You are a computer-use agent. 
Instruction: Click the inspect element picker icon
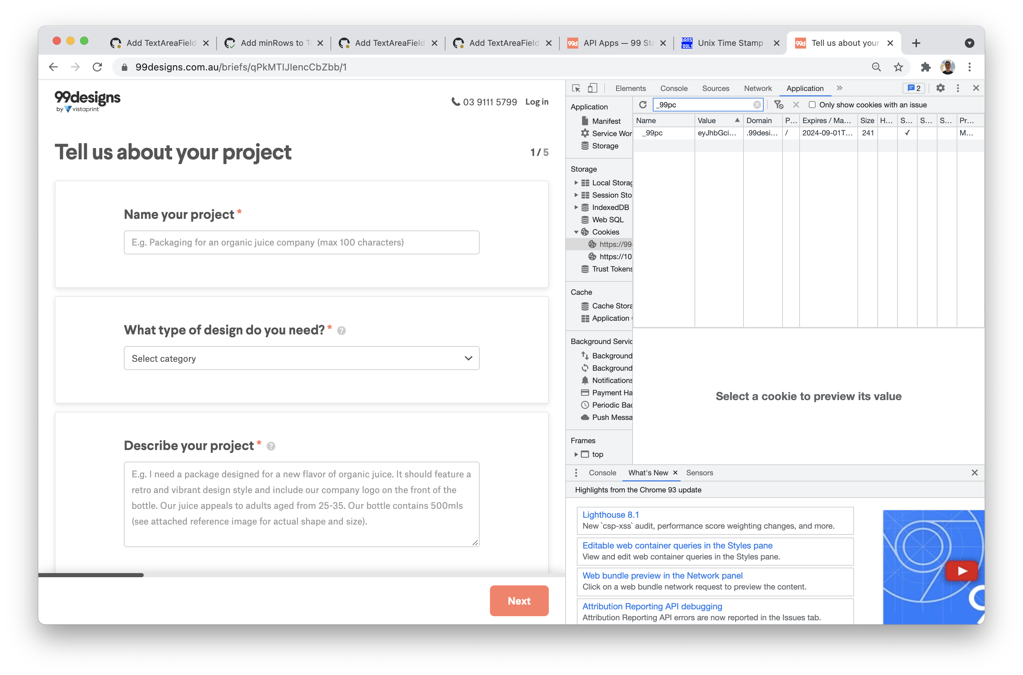point(576,88)
